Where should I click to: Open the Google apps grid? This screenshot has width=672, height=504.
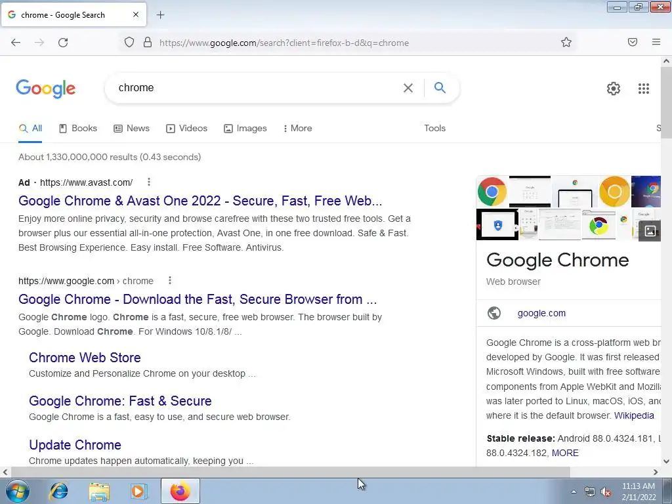click(643, 89)
